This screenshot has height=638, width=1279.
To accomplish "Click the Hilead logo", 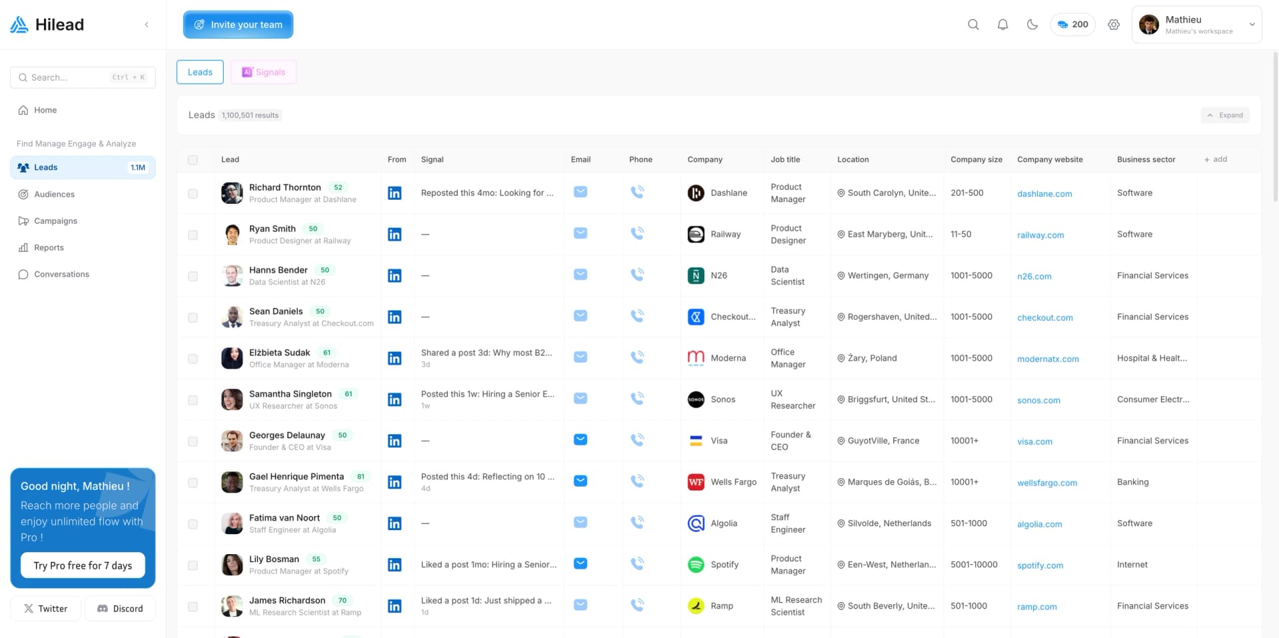I will click(x=47, y=25).
